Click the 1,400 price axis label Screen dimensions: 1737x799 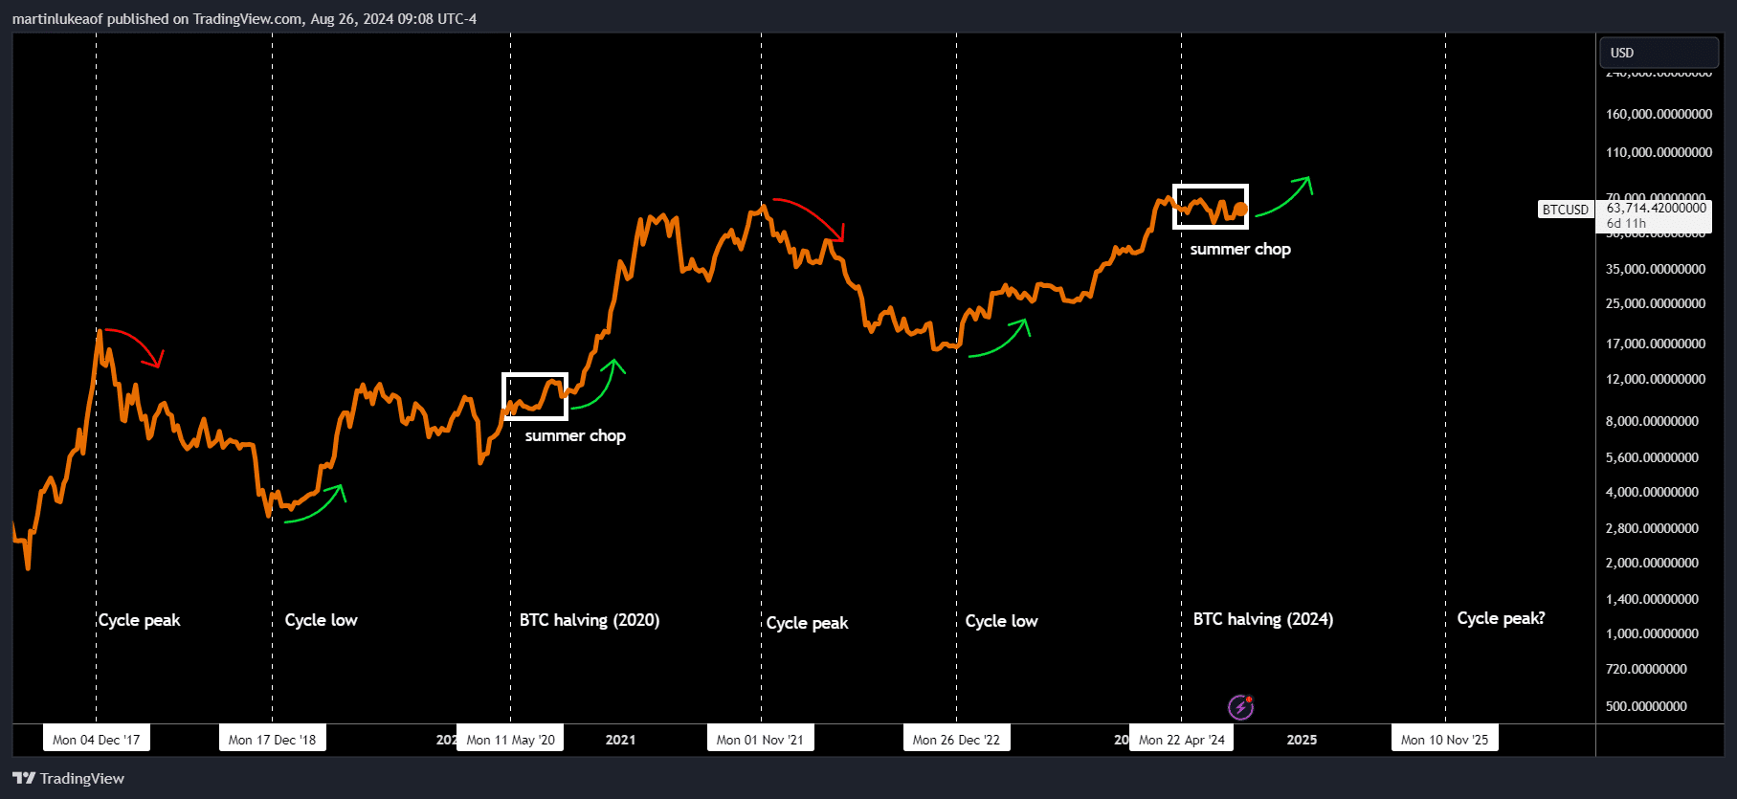click(1652, 599)
